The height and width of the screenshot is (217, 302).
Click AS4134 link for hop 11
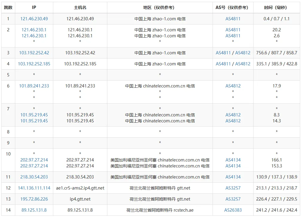[x=233, y=177]
